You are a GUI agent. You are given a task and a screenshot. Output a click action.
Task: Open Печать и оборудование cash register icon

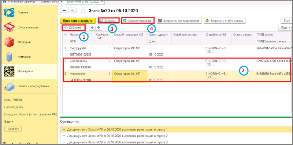9,86
